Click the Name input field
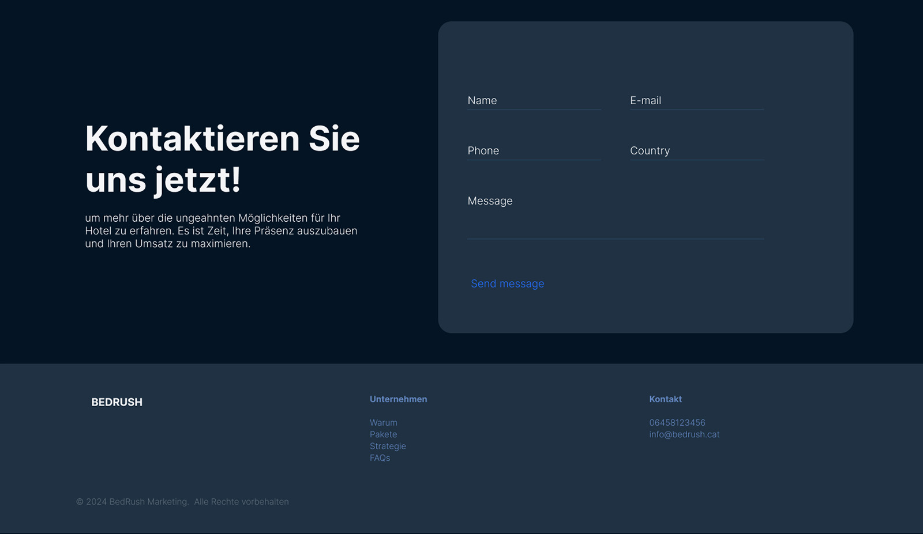Screen dimensions: 923x534 coord(534,100)
